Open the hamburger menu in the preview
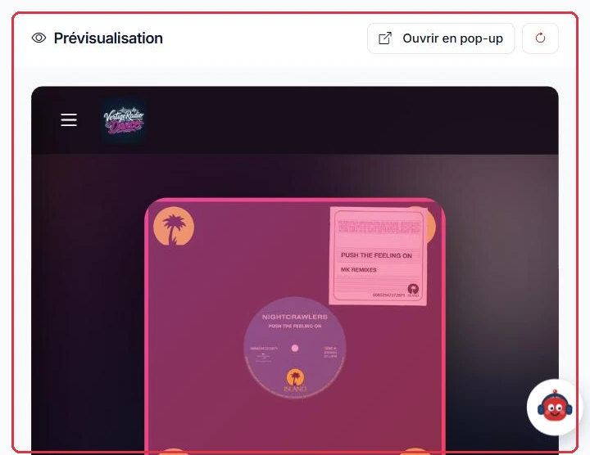590x455 pixels. click(69, 119)
